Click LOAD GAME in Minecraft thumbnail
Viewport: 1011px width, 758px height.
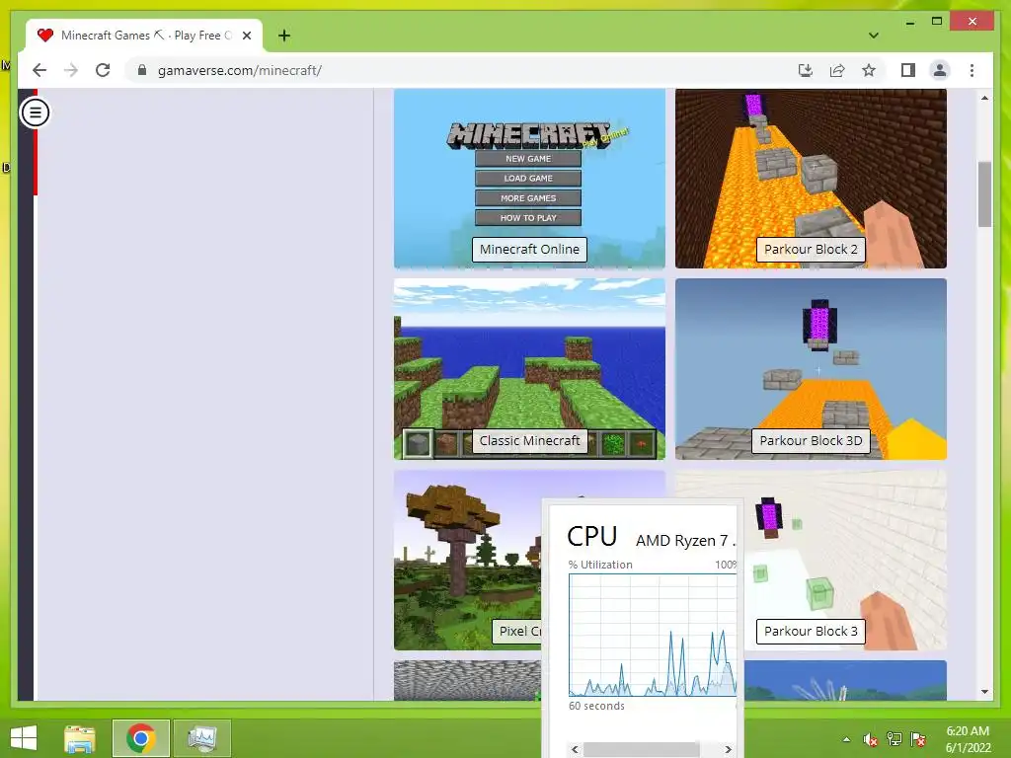tap(528, 178)
